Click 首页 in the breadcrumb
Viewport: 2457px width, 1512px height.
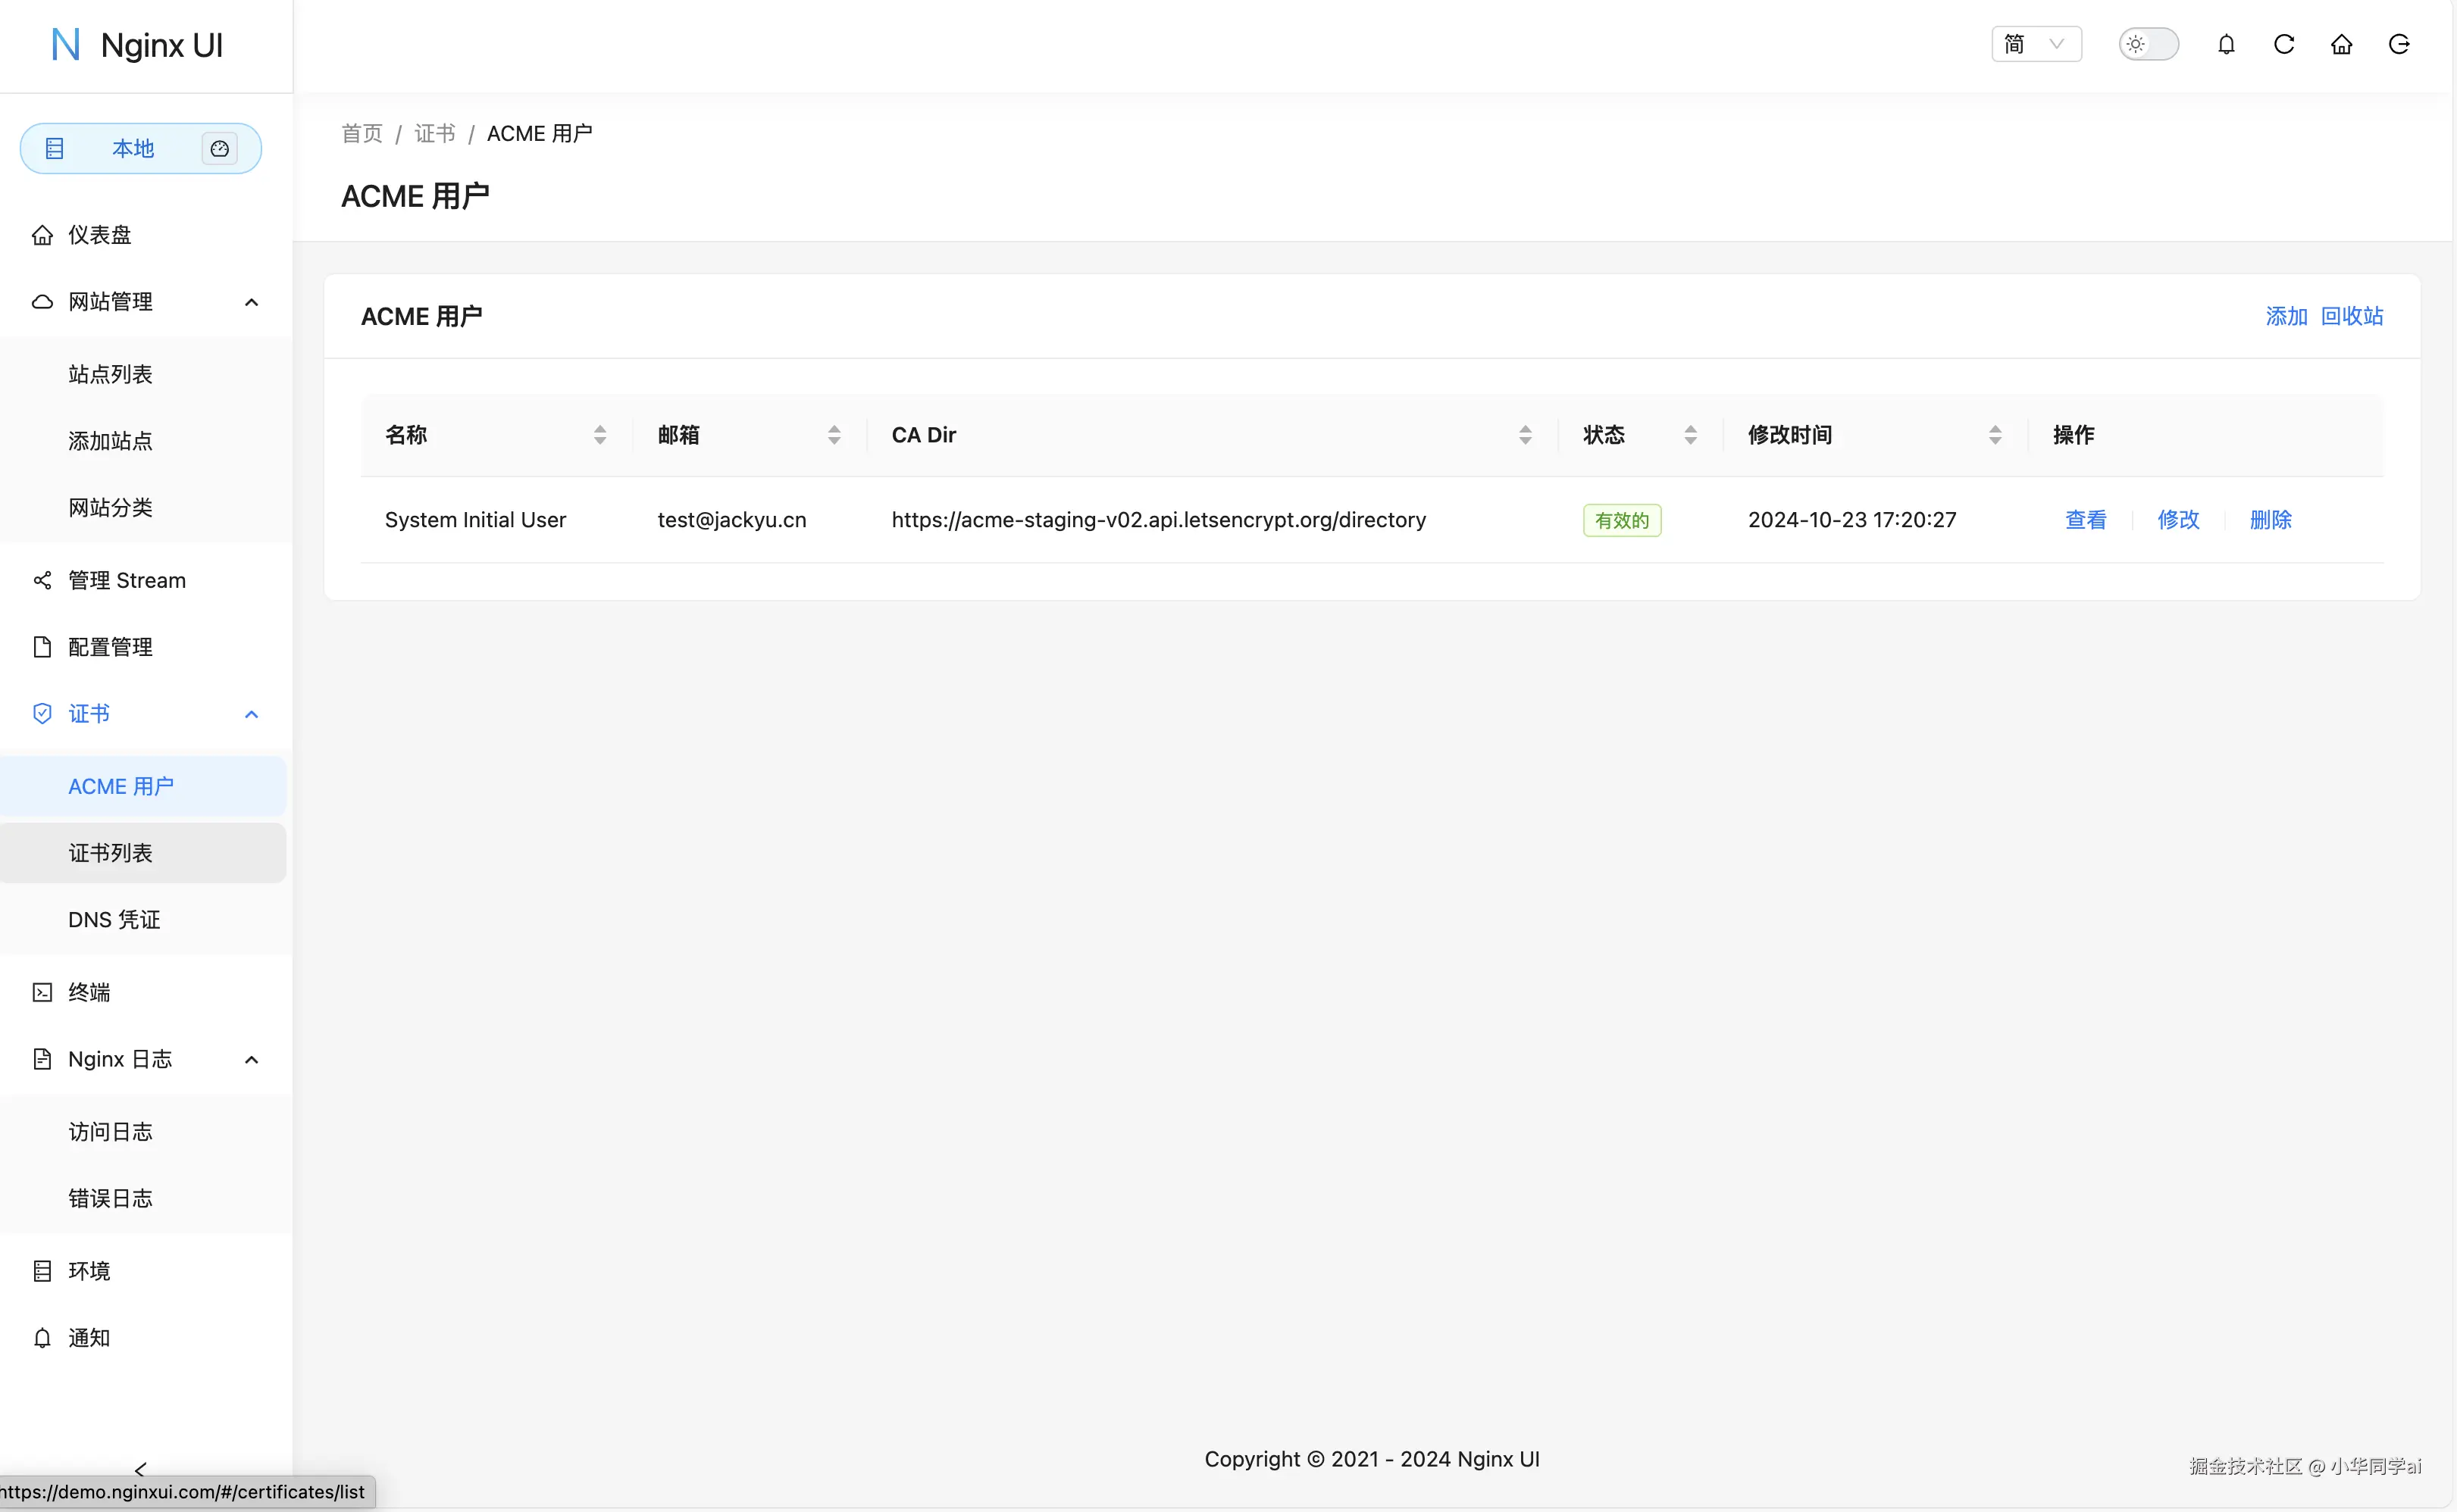pyautogui.click(x=362, y=133)
